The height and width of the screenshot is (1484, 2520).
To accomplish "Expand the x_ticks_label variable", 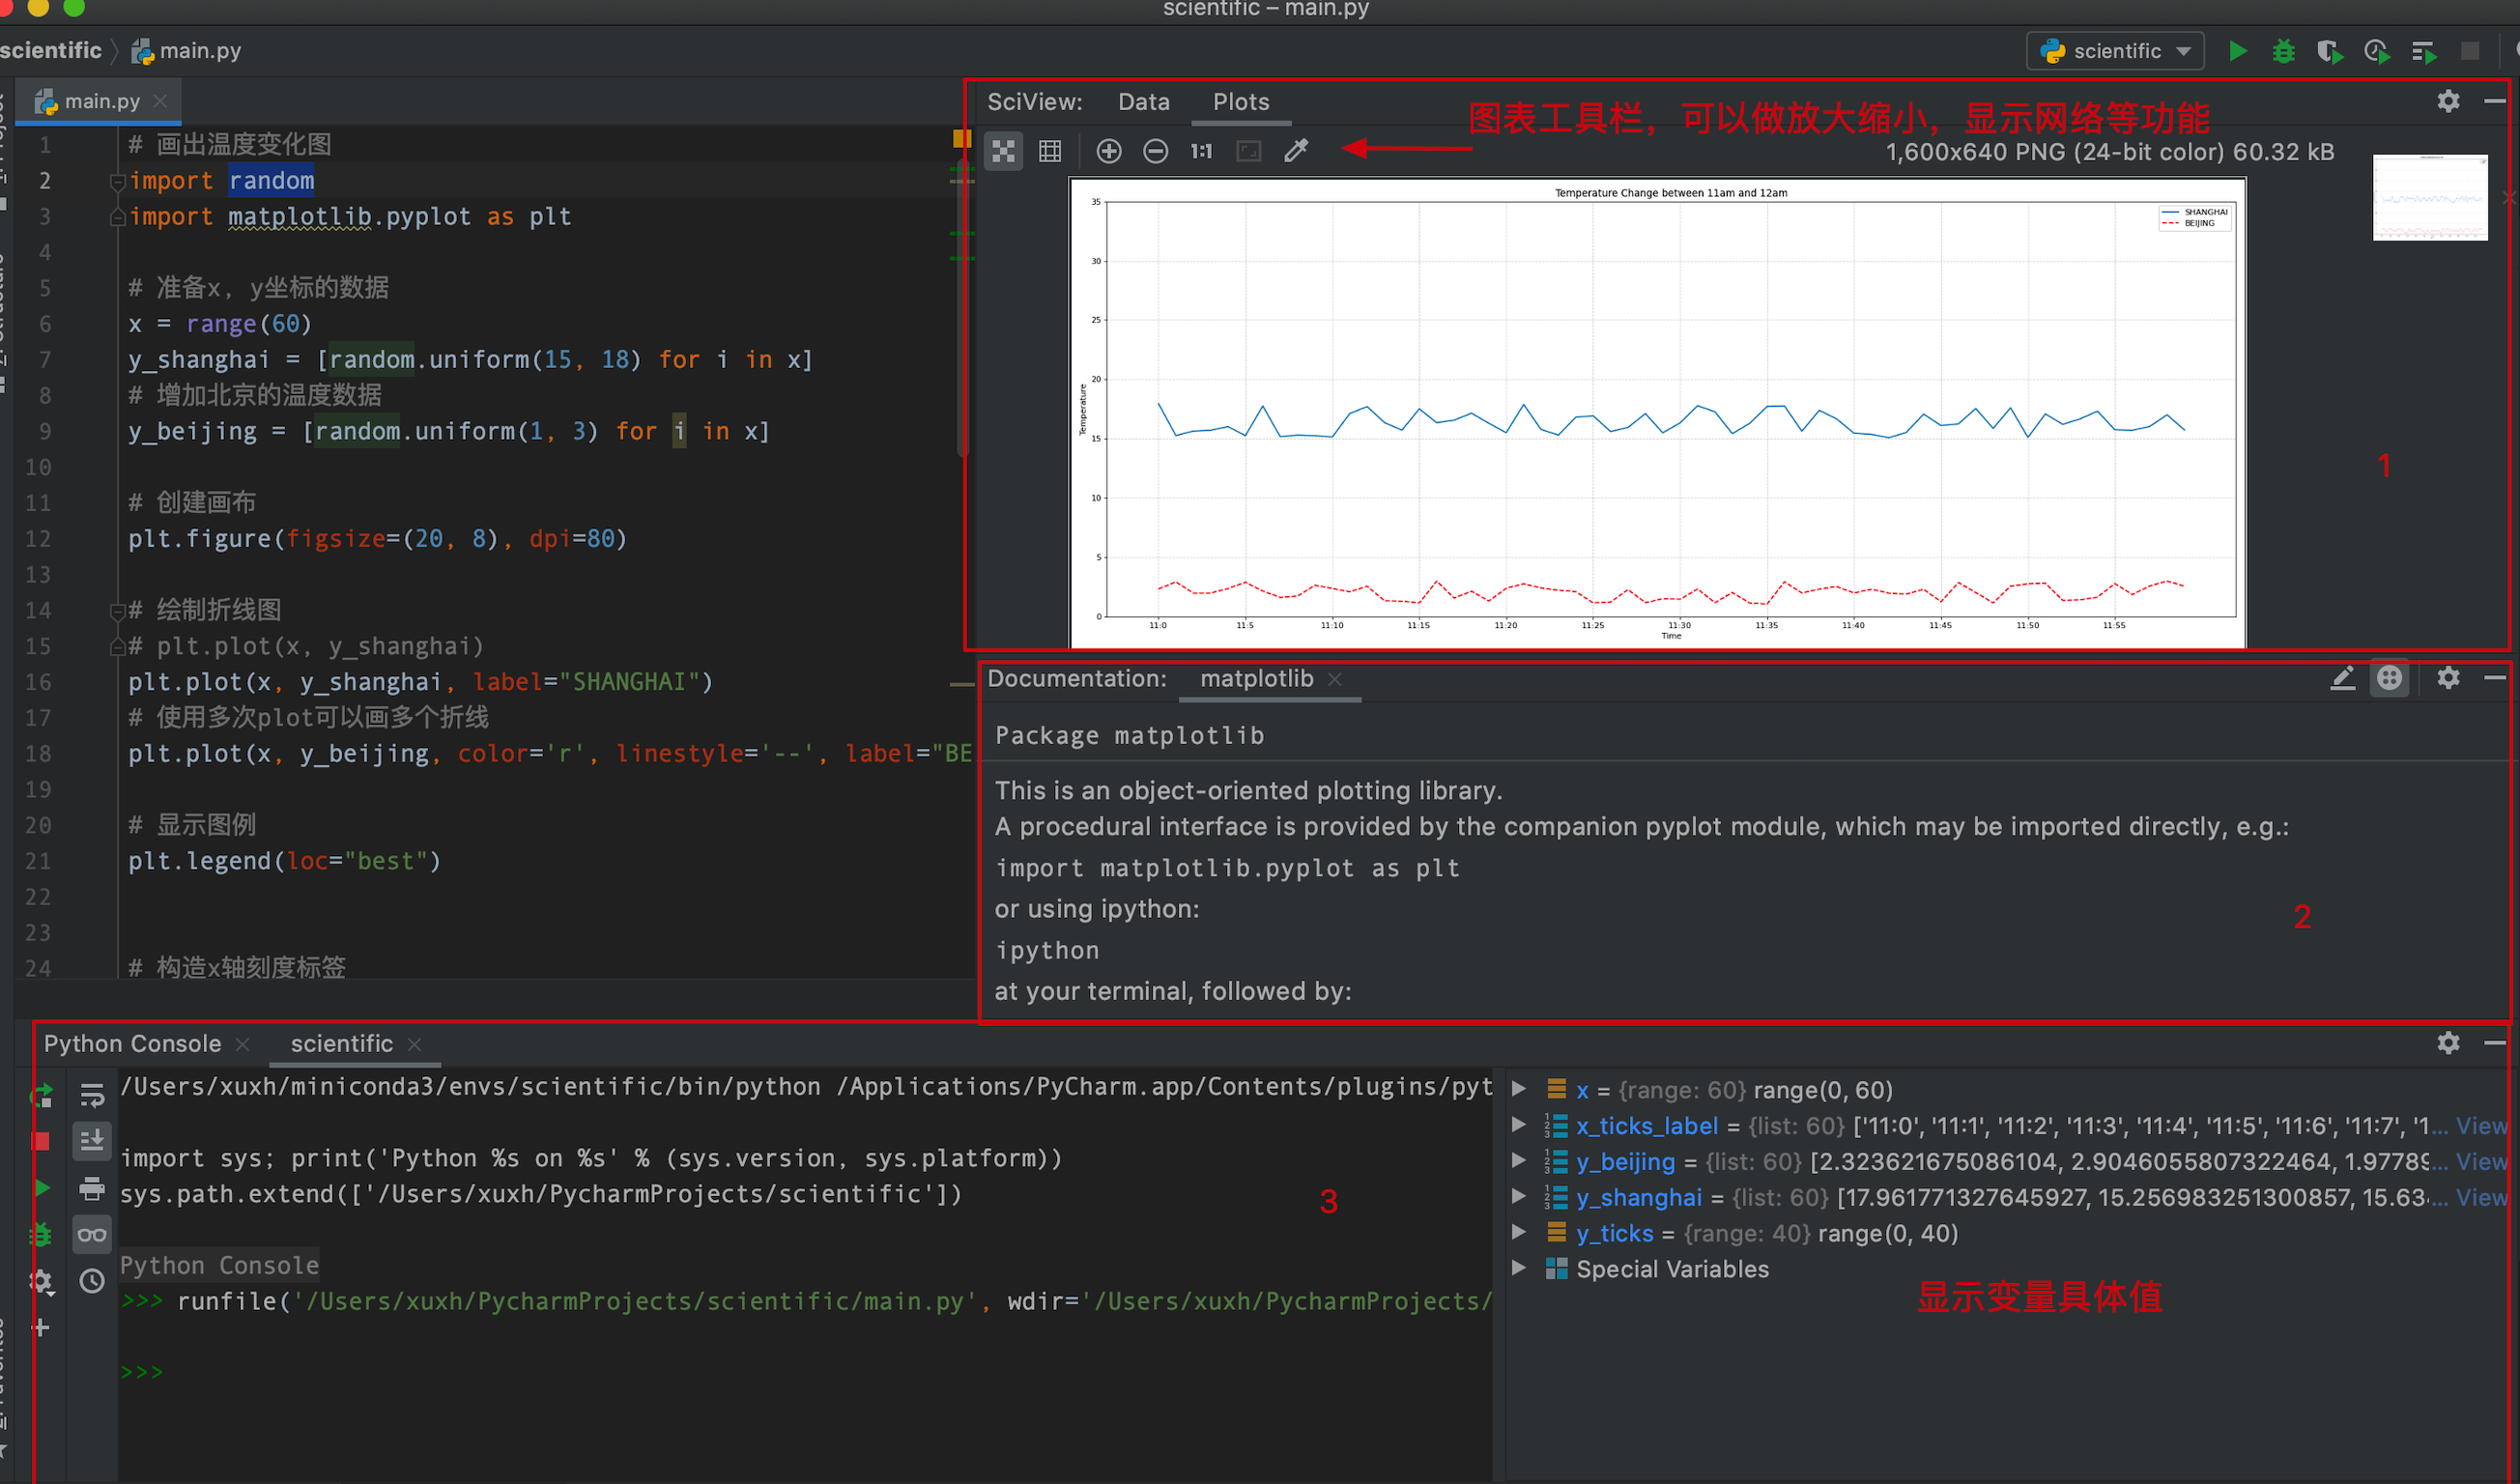I will point(1519,1126).
